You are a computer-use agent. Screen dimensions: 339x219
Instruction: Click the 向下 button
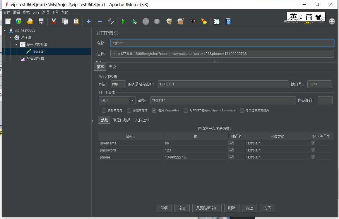pos(267,208)
